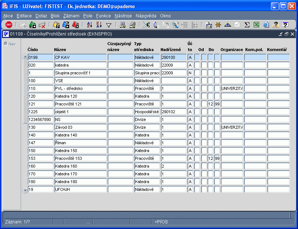Open the Okno menu
The height and width of the screenshot is (229, 298).
pos(165,16)
